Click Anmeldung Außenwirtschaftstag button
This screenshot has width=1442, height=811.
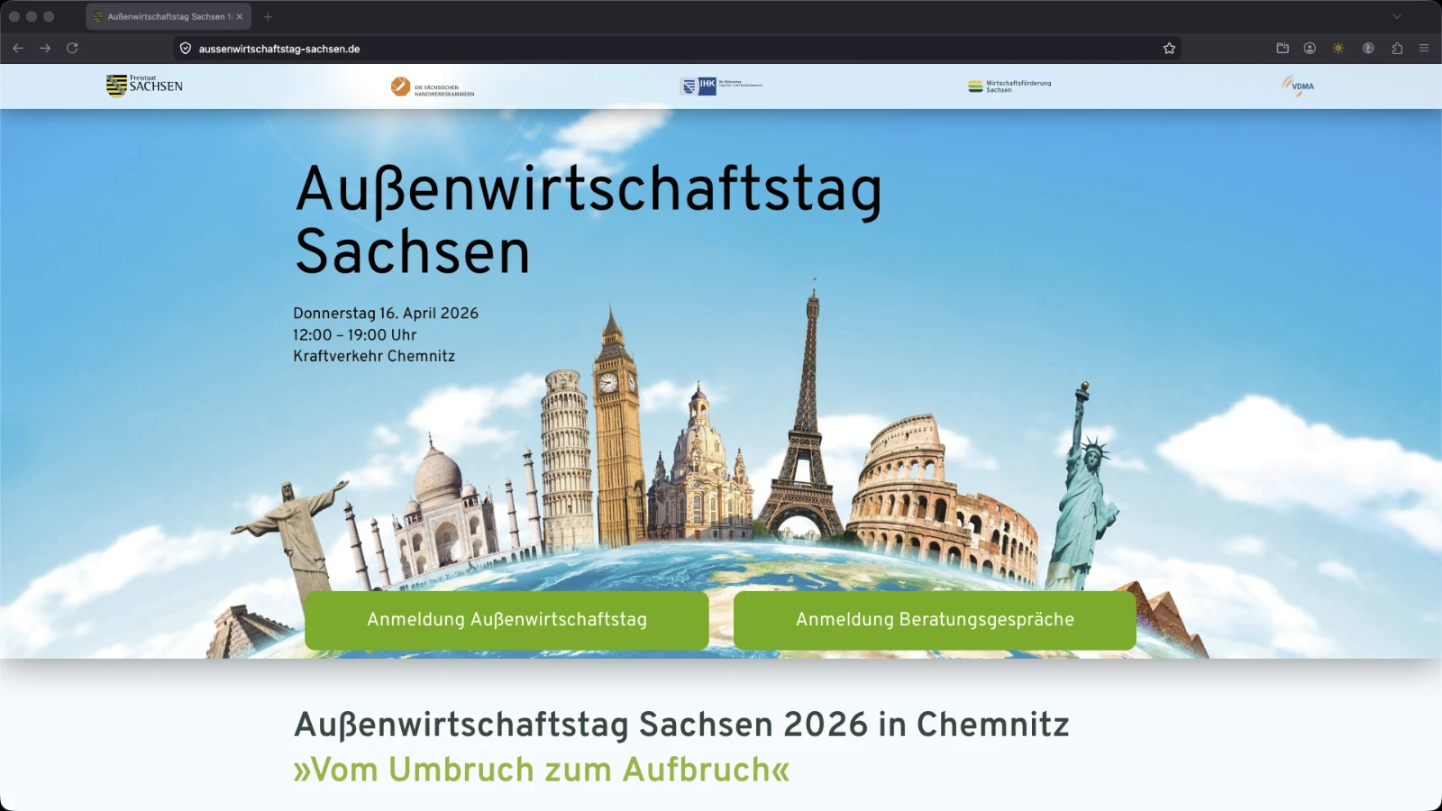tap(507, 620)
